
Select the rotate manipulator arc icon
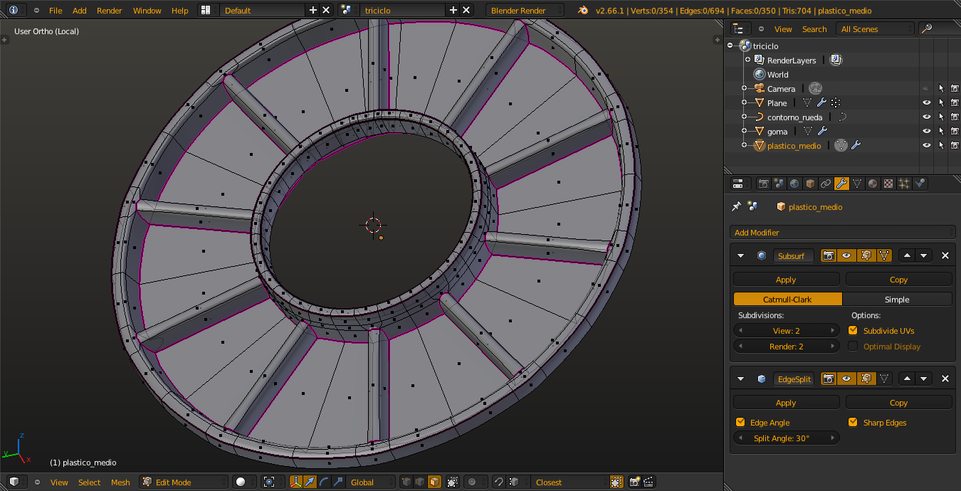[325, 482]
